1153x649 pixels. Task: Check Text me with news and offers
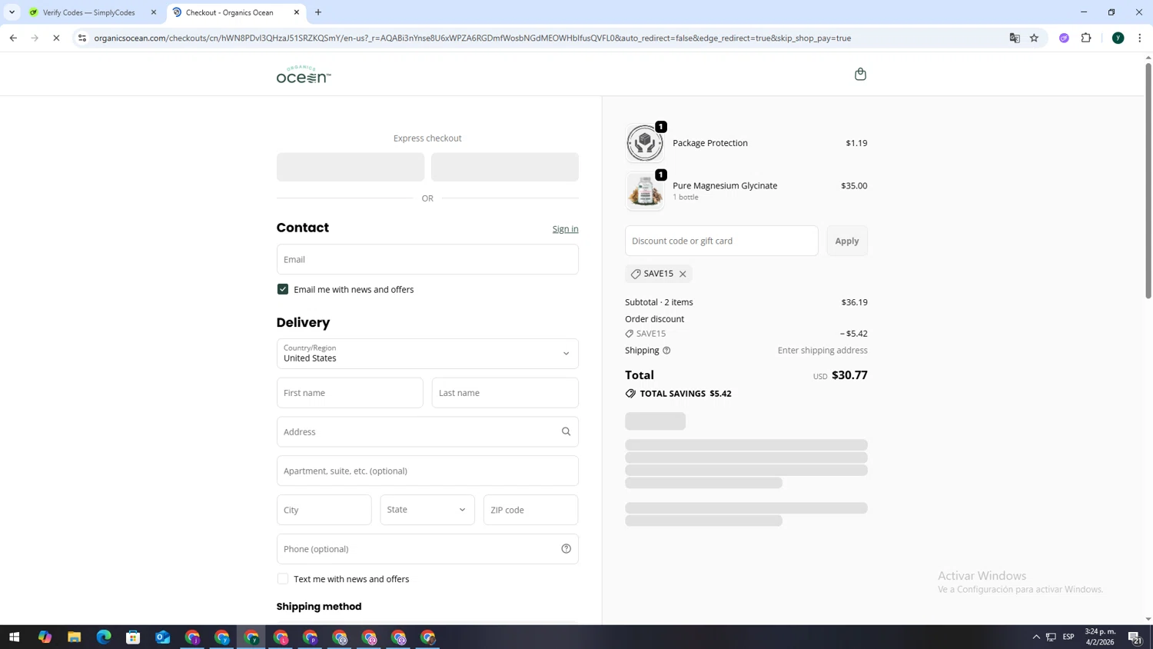283,579
